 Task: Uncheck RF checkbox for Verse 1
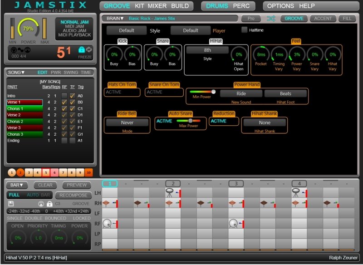point(64,102)
